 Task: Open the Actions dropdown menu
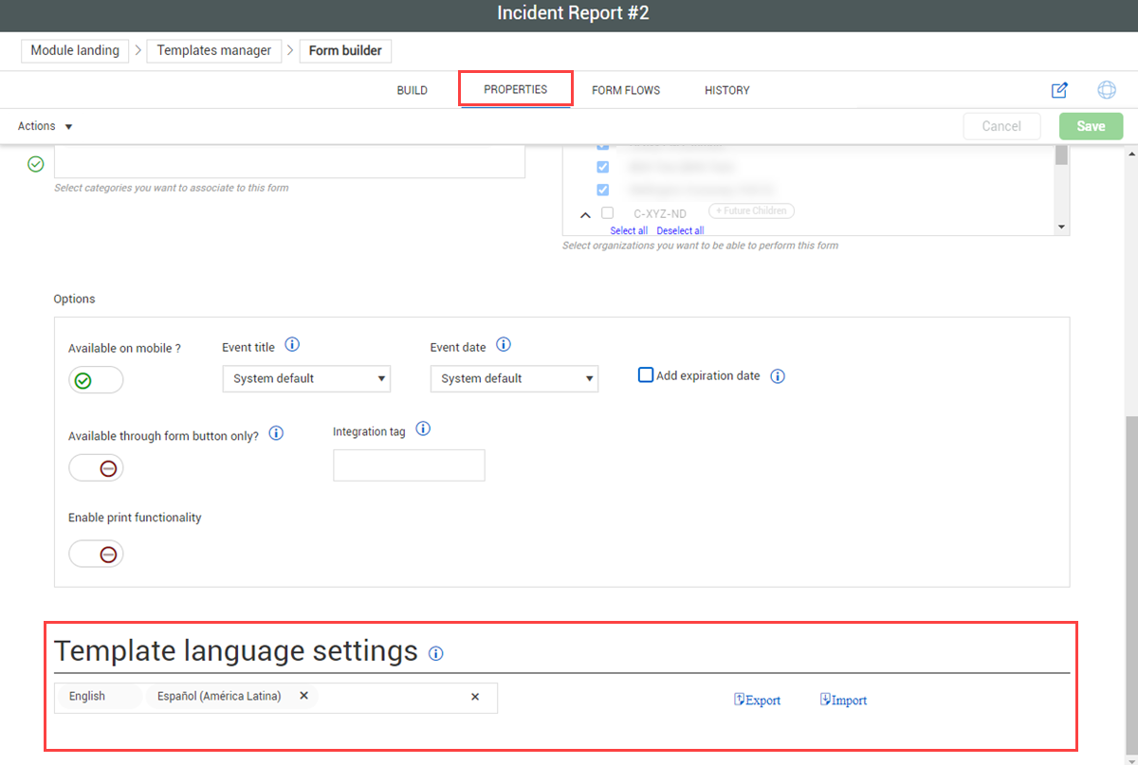tap(46, 126)
